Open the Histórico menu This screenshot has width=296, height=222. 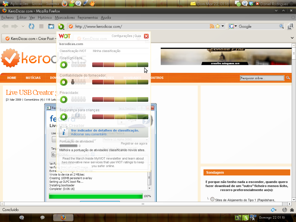coord(45,18)
